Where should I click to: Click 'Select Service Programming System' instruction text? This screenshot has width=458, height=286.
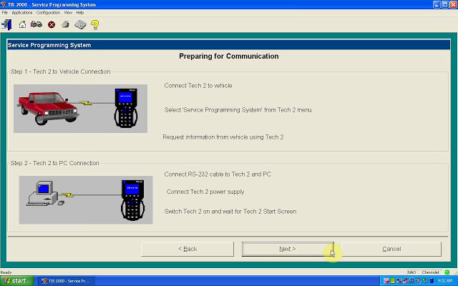tap(238, 110)
